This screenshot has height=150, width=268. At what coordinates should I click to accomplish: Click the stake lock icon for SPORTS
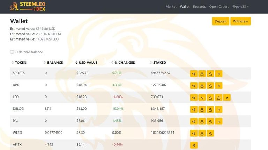202,74
